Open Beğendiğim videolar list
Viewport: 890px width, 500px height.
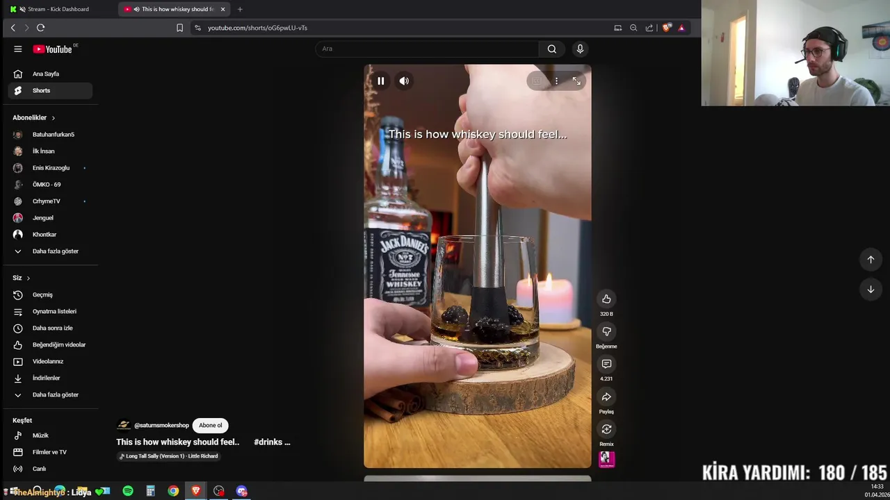50,345
